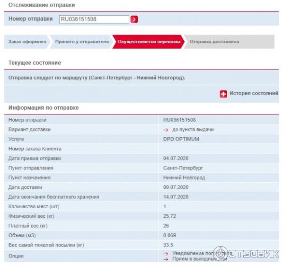Screen dimensions: 284x266
Task: Click the 'Объем (м3)' row label
Action: tap(22, 235)
